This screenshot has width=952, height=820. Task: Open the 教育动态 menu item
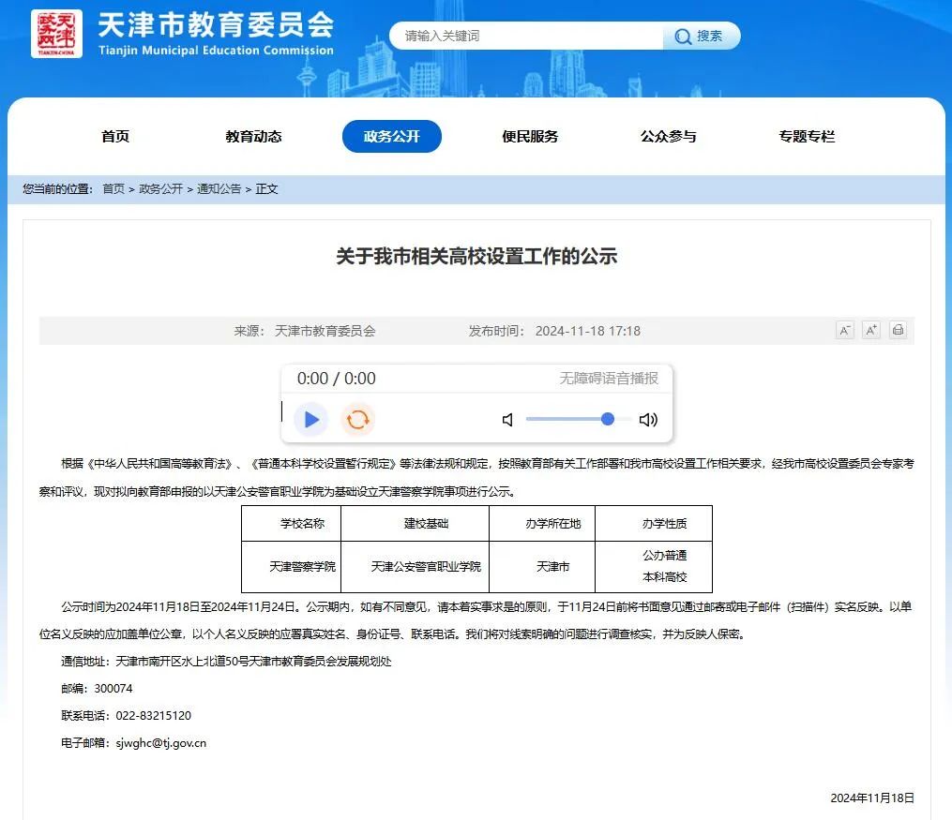[x=252, y=136]
